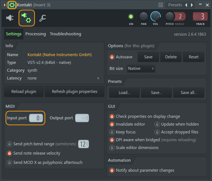Click the Category value synth

coord(32,71)
